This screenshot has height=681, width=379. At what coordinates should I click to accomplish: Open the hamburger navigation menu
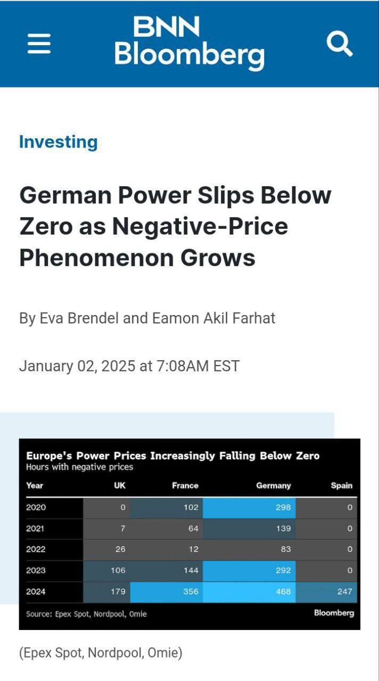(39, 43)
